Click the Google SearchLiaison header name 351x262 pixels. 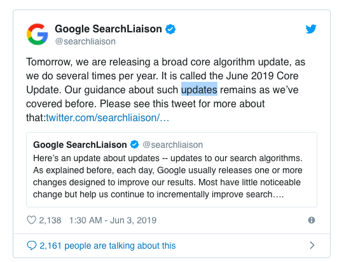[108, 29]
